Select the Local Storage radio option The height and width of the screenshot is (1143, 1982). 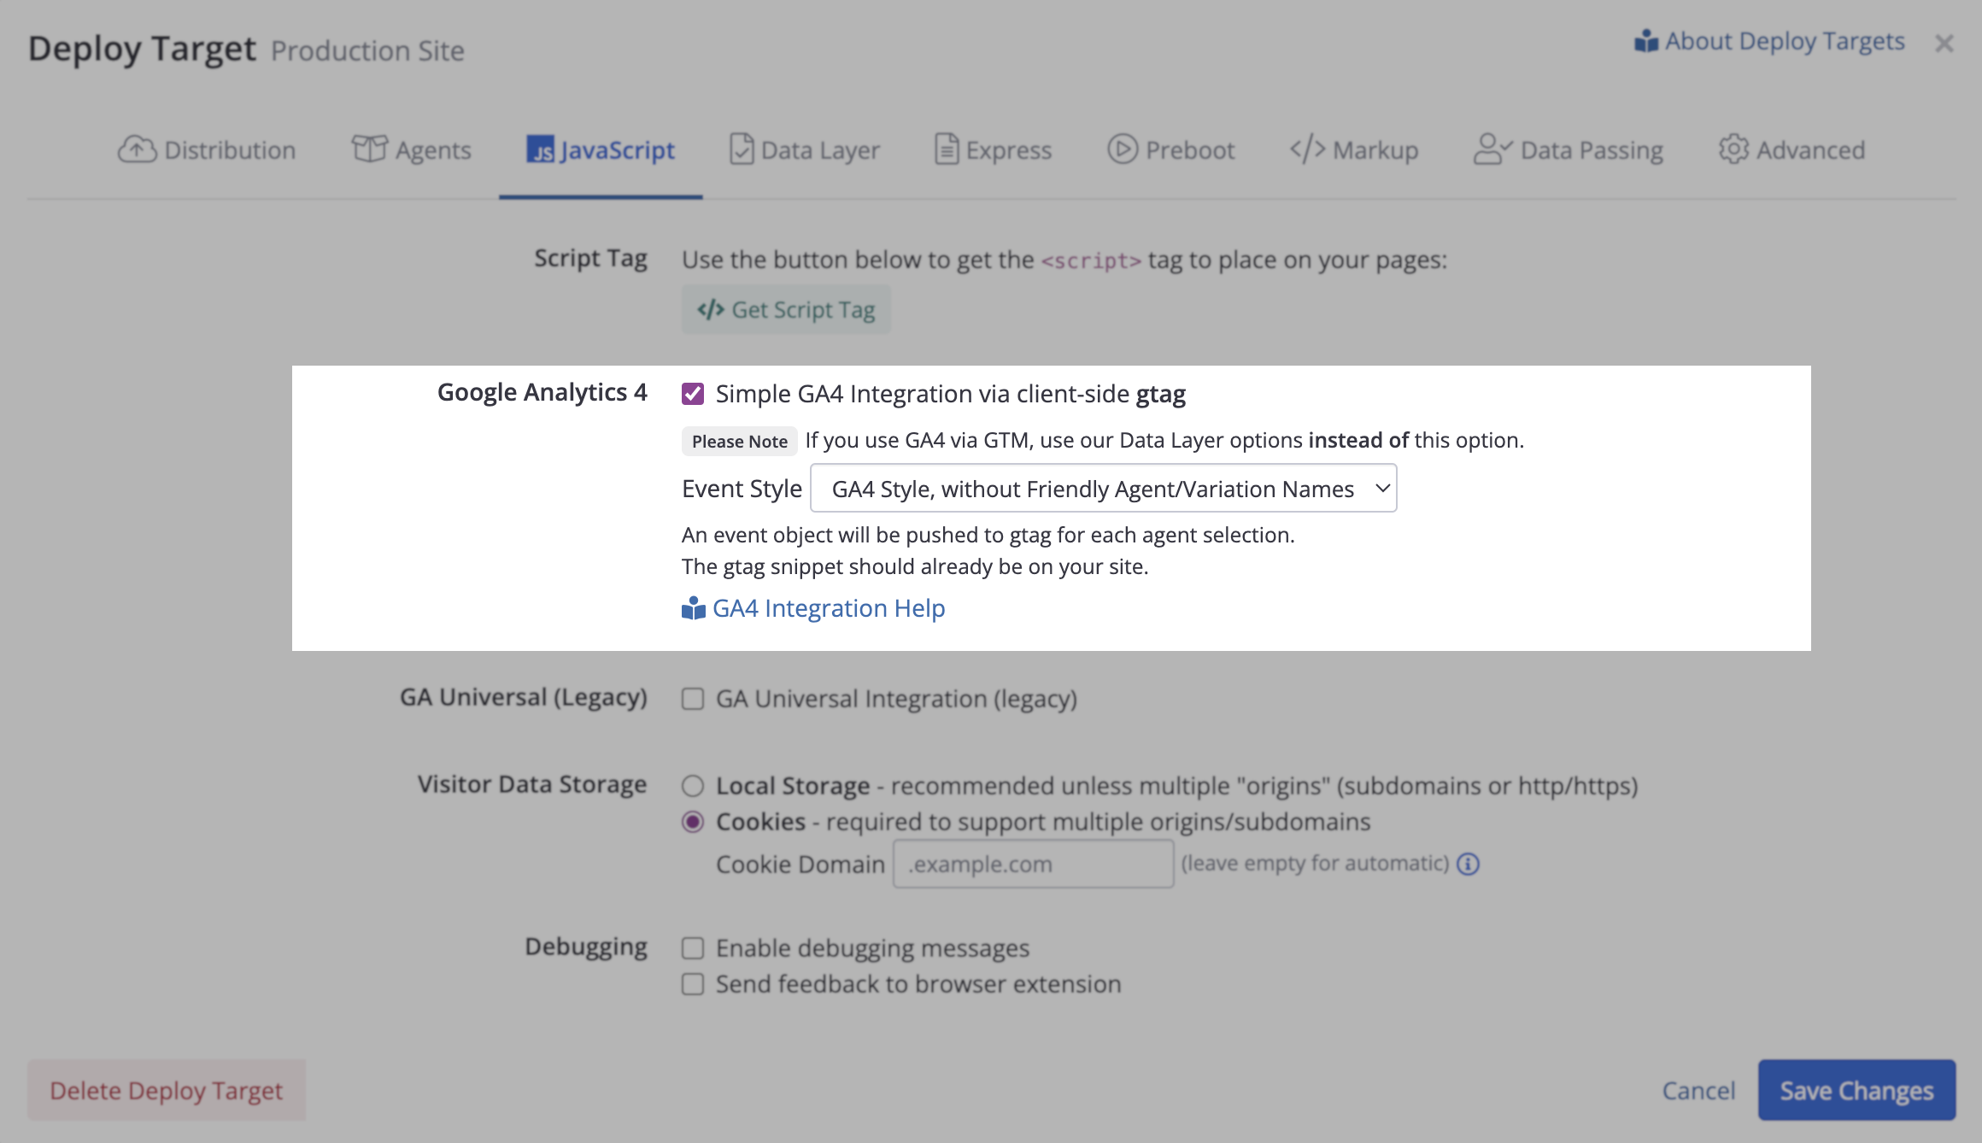[693, 786]
